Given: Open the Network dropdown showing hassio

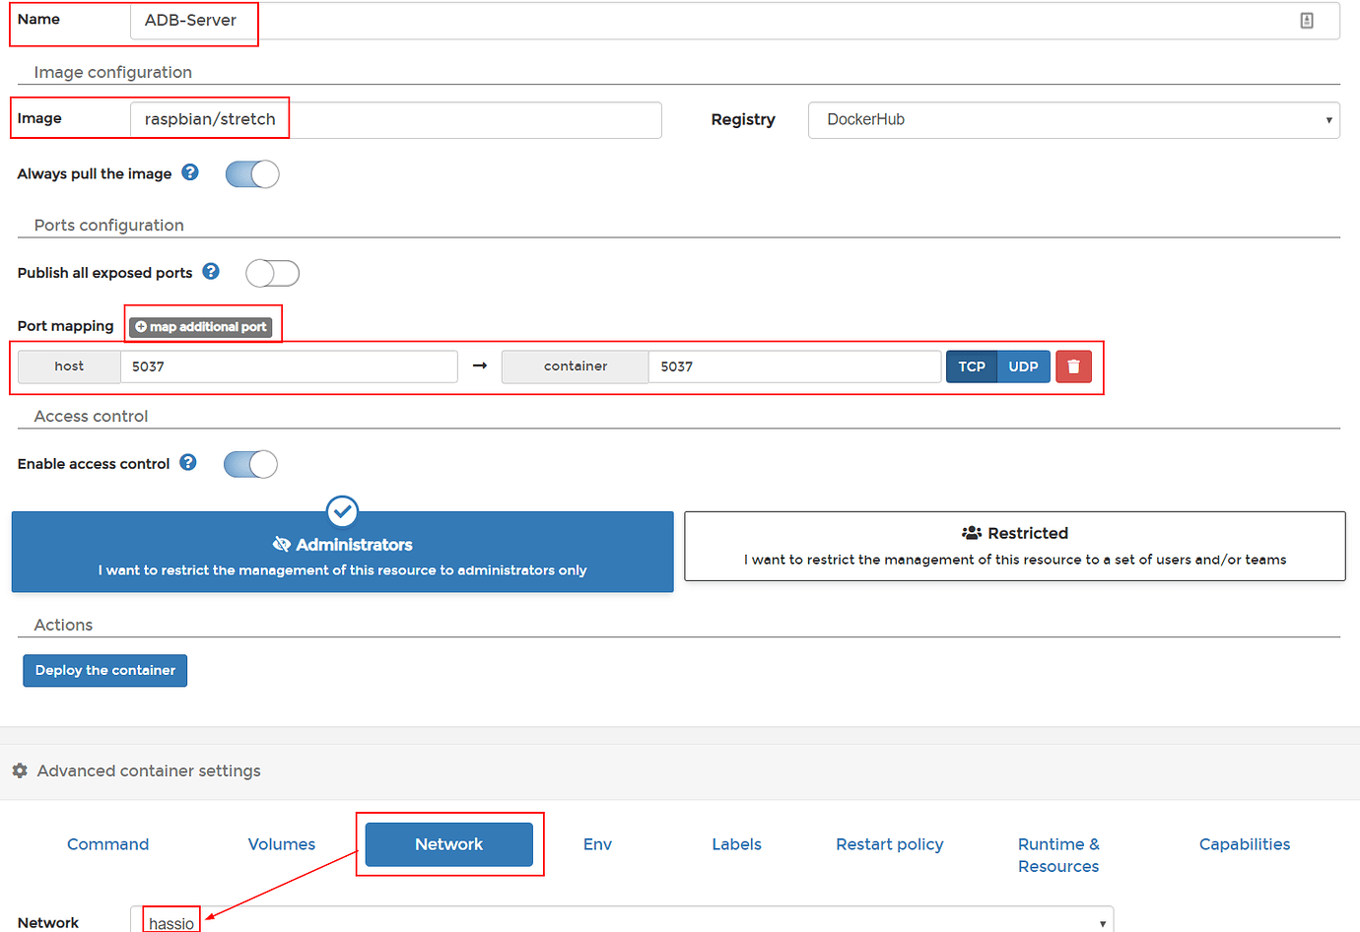Looking at the screenshot, I should click(x=621, y=920).
